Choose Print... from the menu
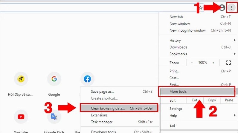The height and width of the screenshot is (133, 238). click(198, 71)
